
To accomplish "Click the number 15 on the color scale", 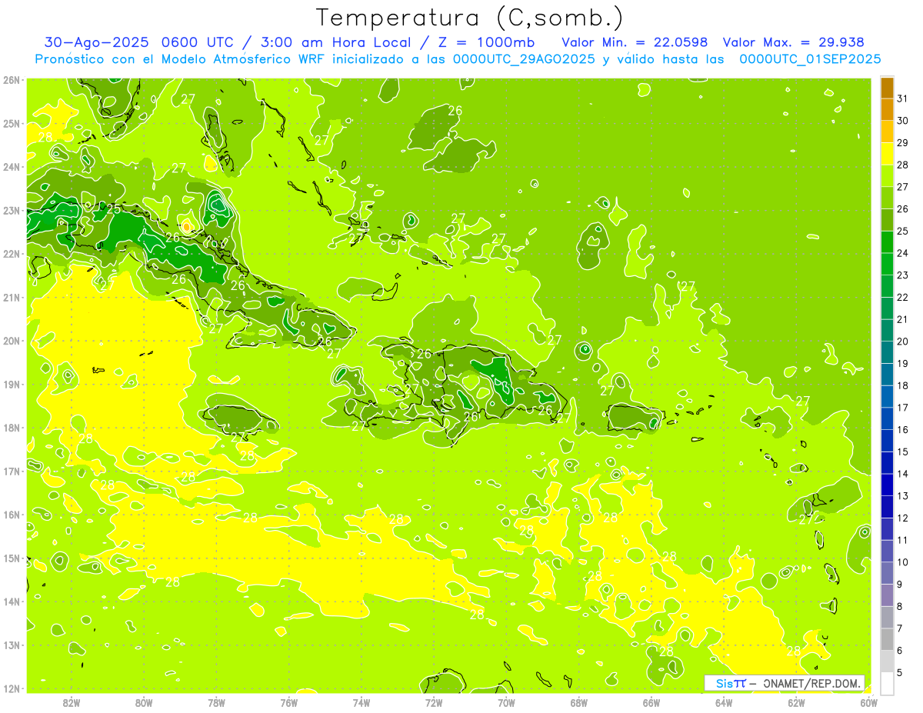I will (903, 451).
